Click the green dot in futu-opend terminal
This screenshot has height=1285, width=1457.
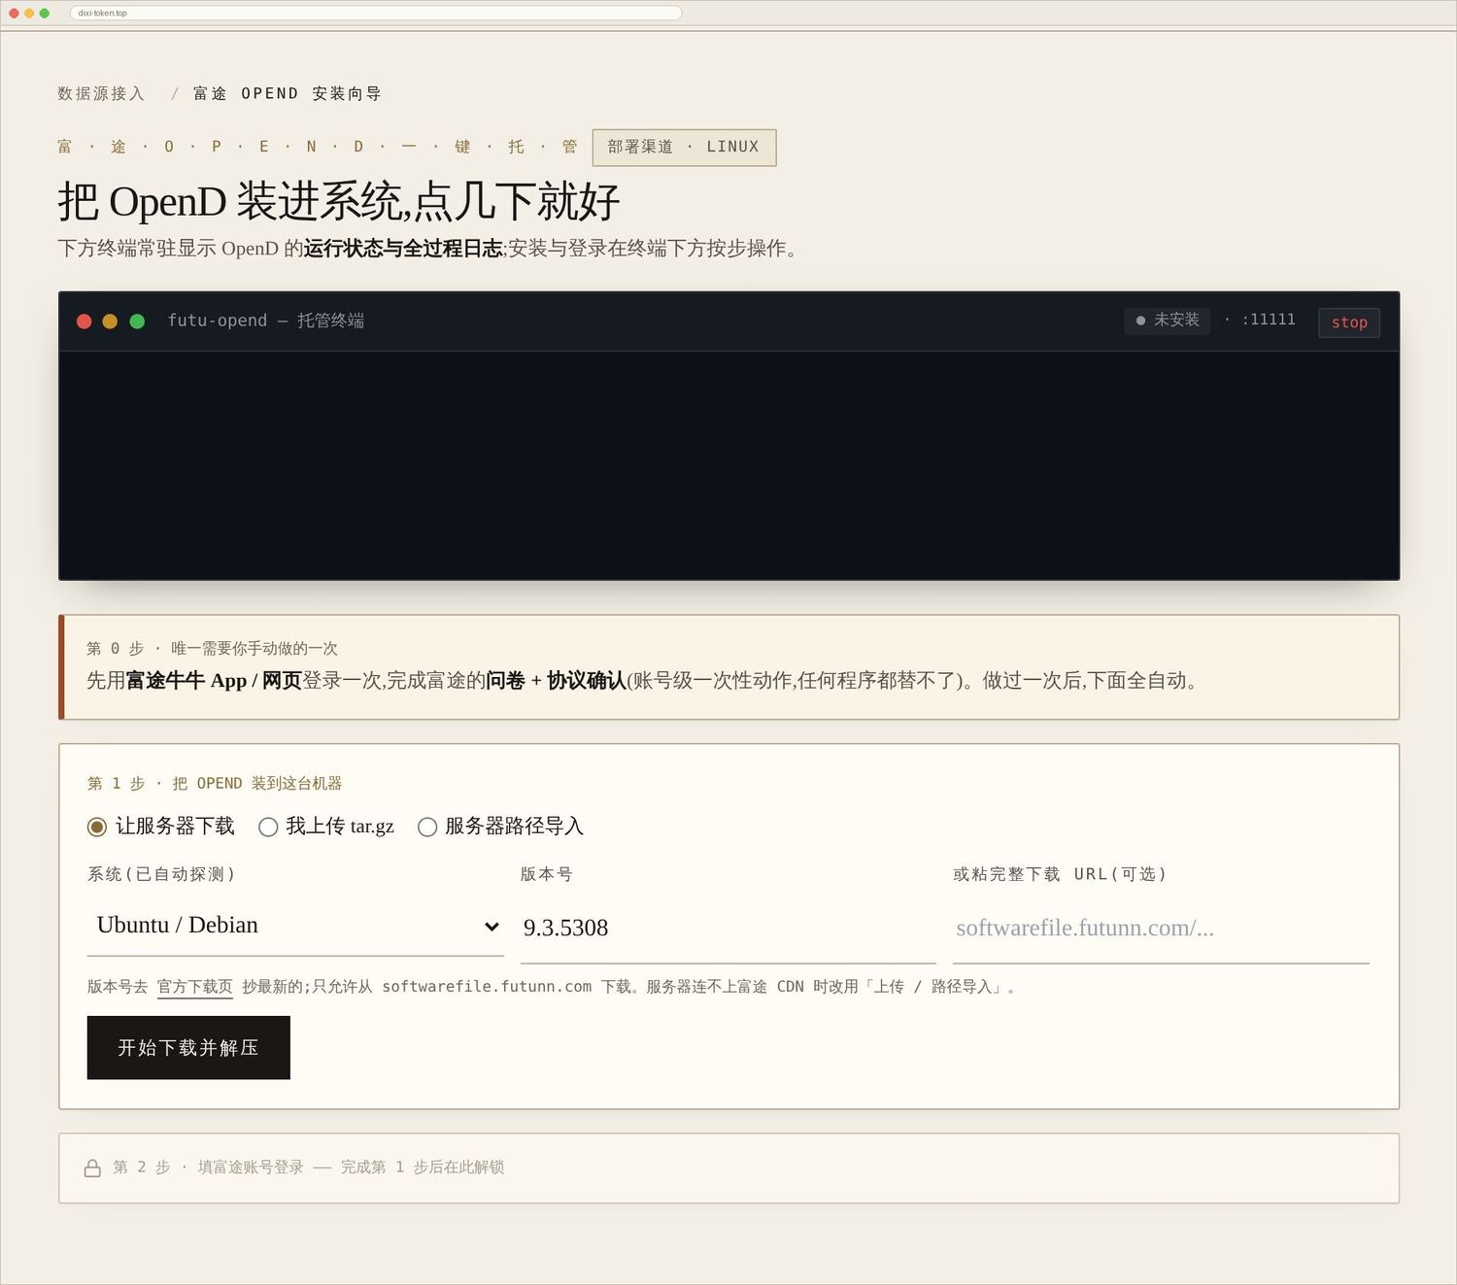click(x=137, y=321)
